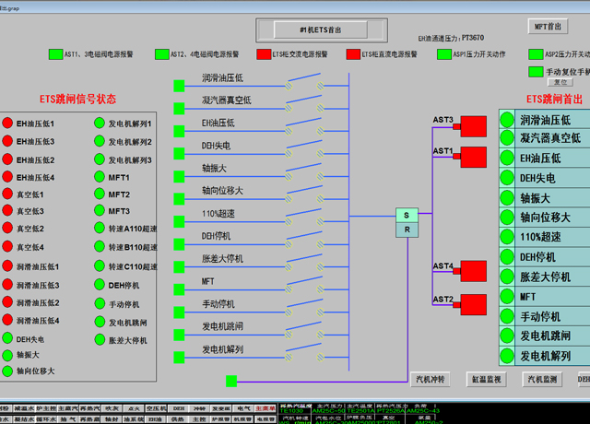Open the 汽机监测 page
590x424 pixels.
pos(542,379)
